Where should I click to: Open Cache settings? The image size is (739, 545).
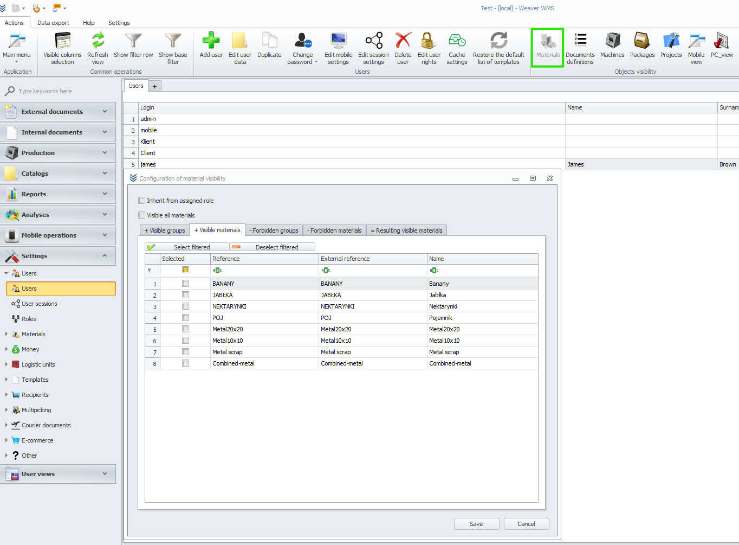(457, 48)
